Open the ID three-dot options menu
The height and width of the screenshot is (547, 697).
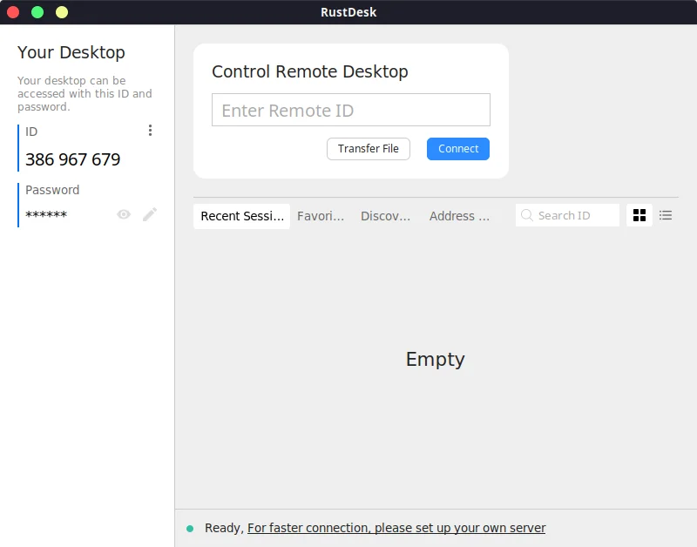150,130
